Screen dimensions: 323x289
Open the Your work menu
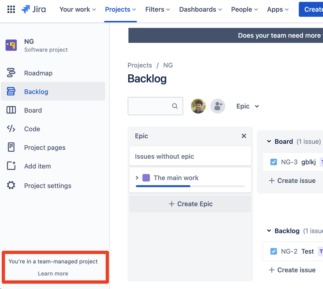78,9
